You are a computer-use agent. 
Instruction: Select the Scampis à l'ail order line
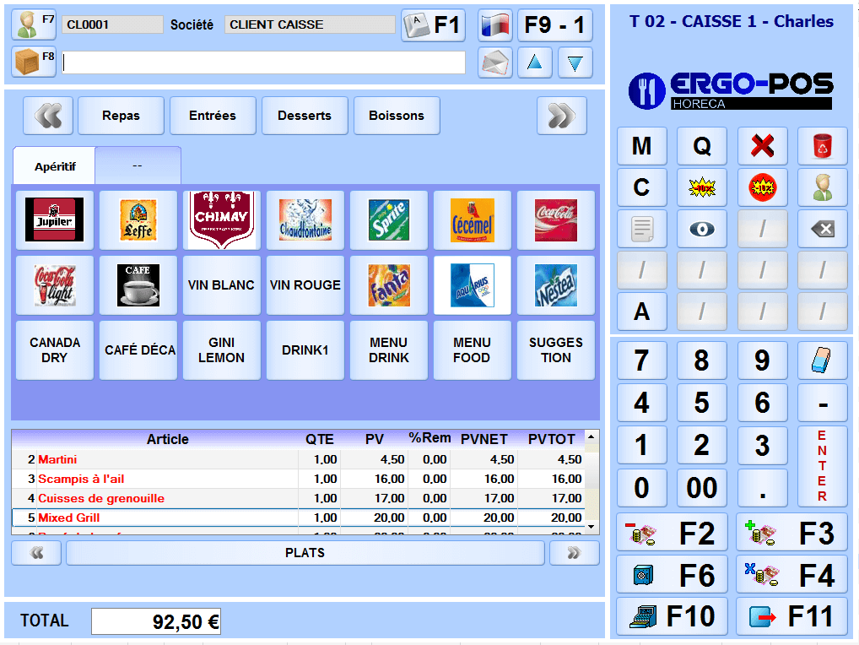pos(298,479)
